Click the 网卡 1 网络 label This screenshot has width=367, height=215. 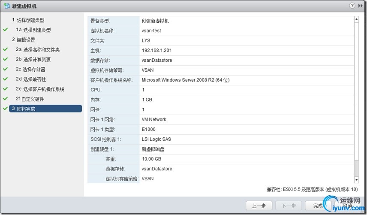pos(102,120)
